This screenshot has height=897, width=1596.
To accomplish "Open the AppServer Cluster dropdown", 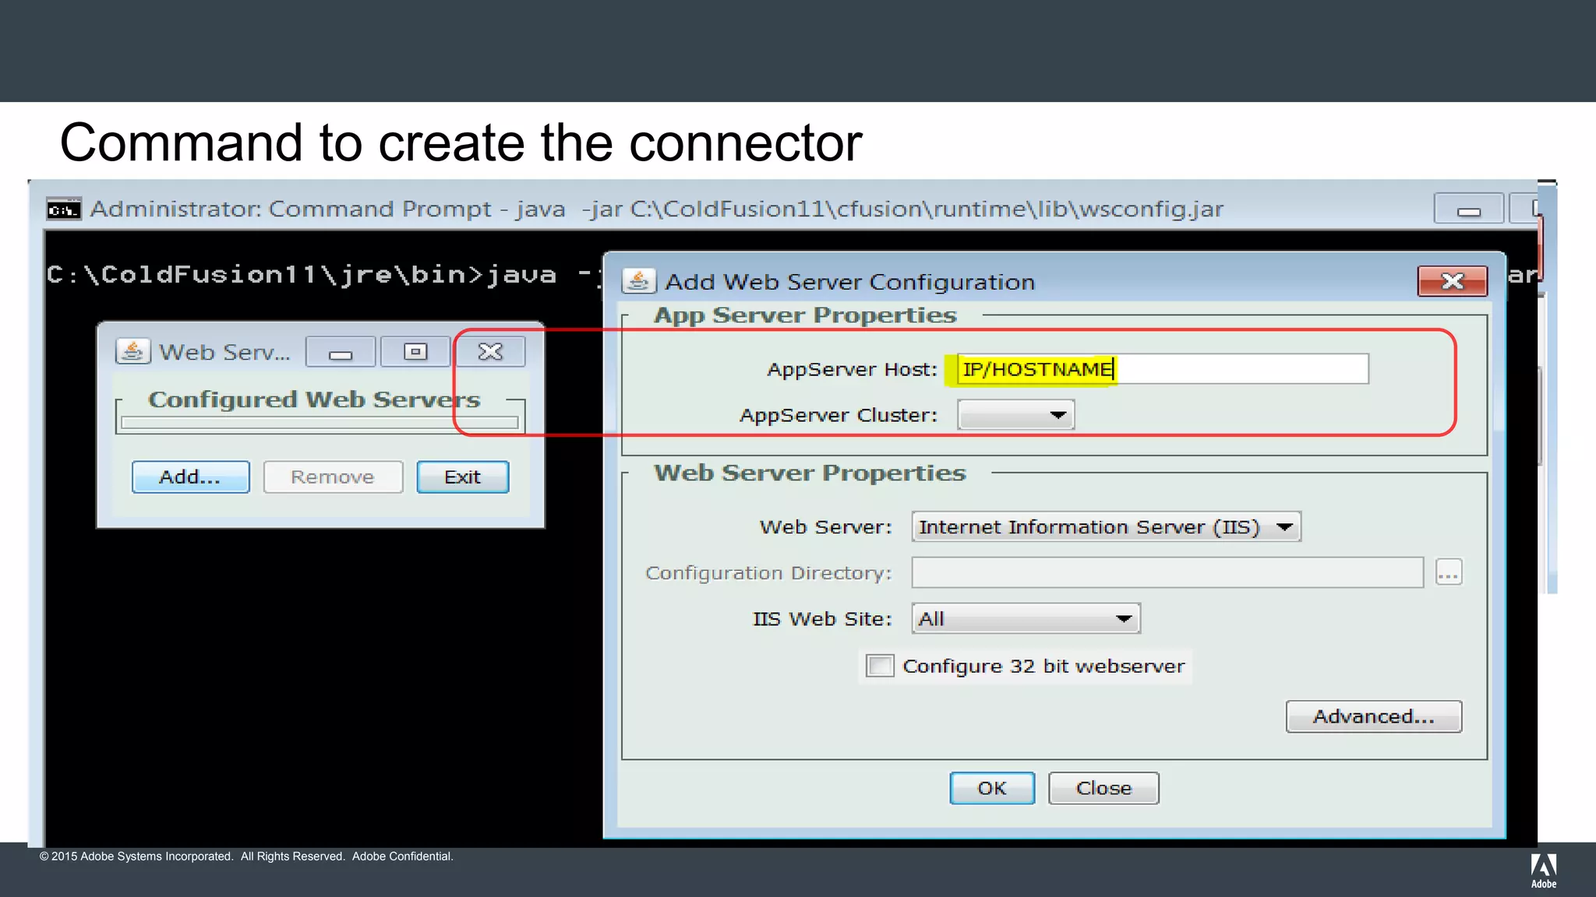I will click(x=1016, y=415).
